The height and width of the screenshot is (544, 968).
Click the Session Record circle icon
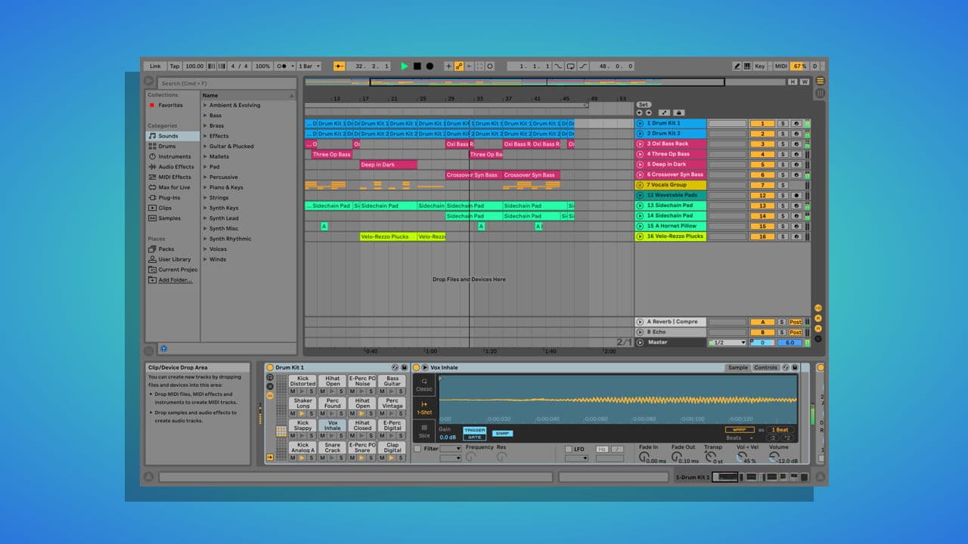[x=489, y=66]
